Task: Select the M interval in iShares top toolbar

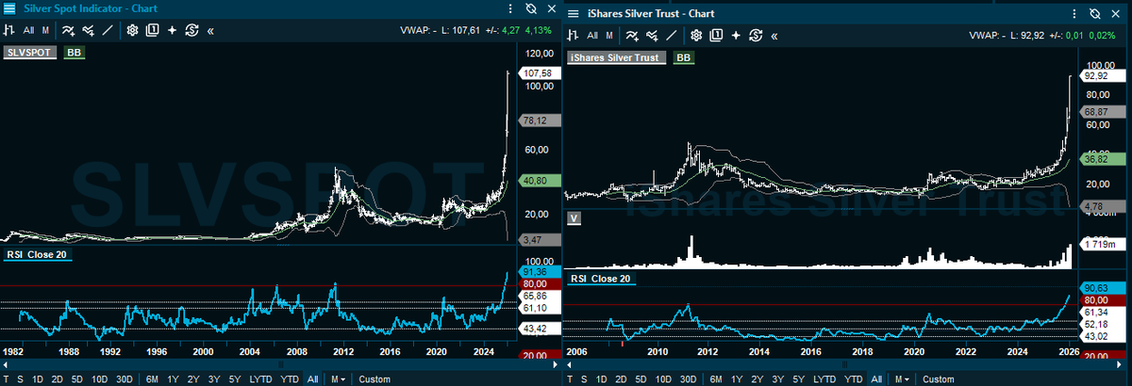Action: [608, 36]
